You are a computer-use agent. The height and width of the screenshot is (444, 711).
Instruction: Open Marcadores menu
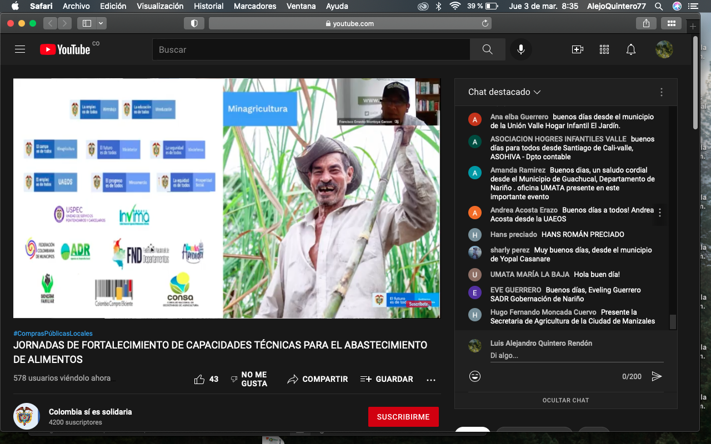pos(255,6)
